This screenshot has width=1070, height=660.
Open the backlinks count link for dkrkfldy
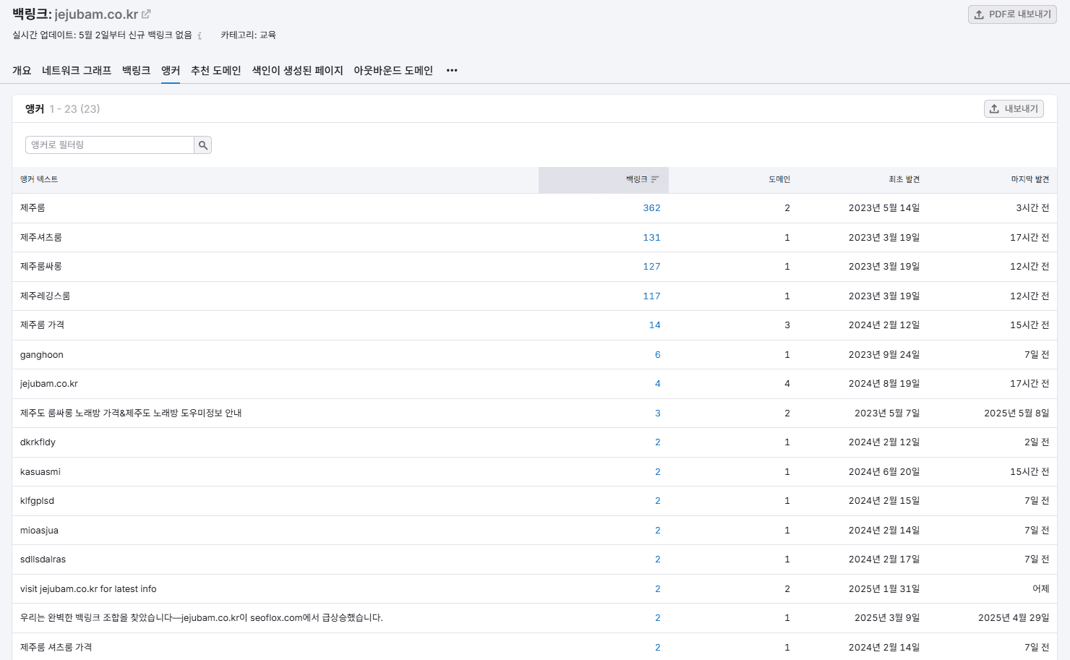point(658,442)
